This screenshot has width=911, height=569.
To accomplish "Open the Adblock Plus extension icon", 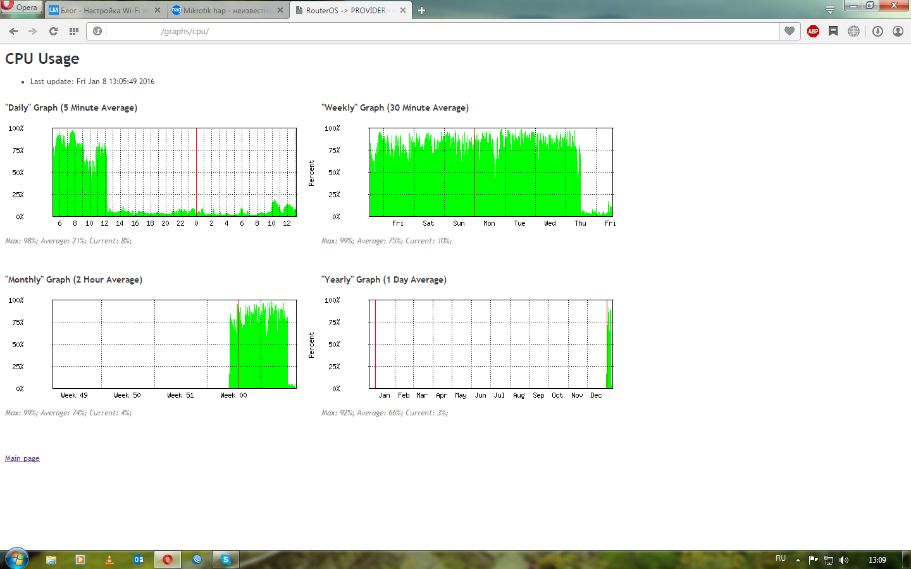I will coord(814,31).
